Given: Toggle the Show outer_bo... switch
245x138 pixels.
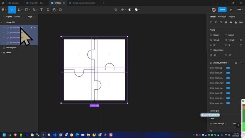Looking at the screenshot, I should point(228,98).
